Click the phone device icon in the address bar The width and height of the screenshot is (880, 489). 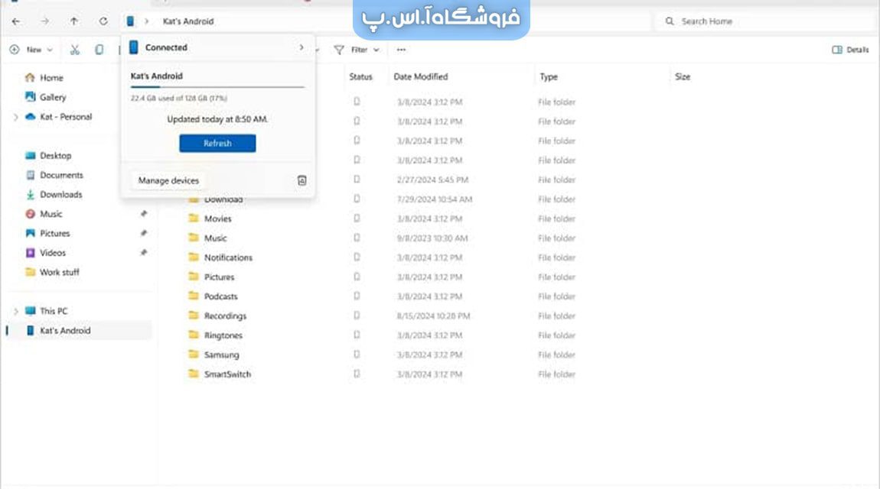[132, 21]
